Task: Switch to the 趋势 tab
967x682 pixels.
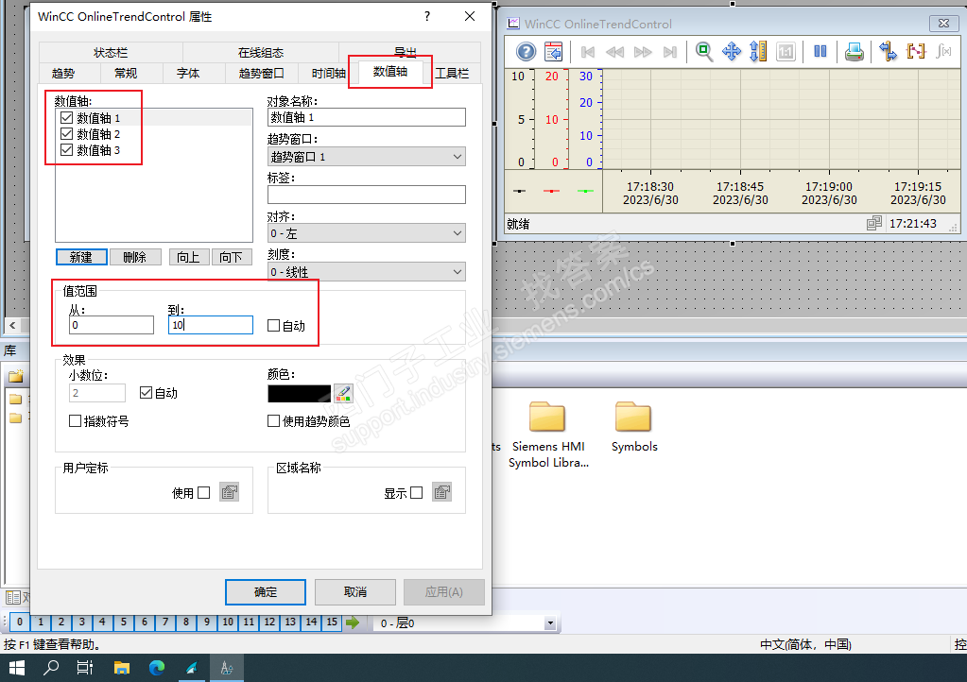Action: 63,73
